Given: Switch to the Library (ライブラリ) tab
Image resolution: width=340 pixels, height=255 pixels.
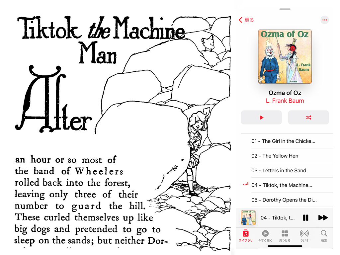Looking at the screenshot, I should point(246,235).
